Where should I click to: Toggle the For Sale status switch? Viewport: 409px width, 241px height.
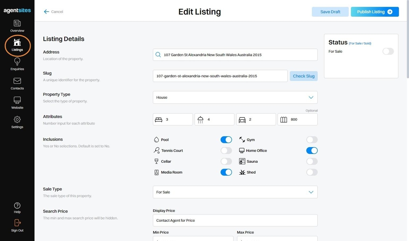[x=388, y=51]
